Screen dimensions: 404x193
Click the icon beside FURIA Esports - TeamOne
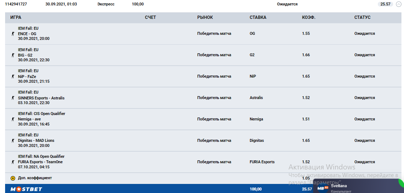click(13, 162)
